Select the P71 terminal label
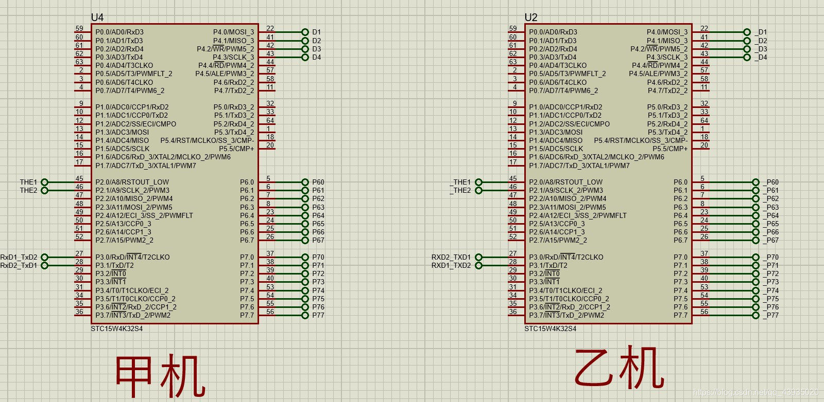The width and height of the screenshot is (824, 402). 318,265
